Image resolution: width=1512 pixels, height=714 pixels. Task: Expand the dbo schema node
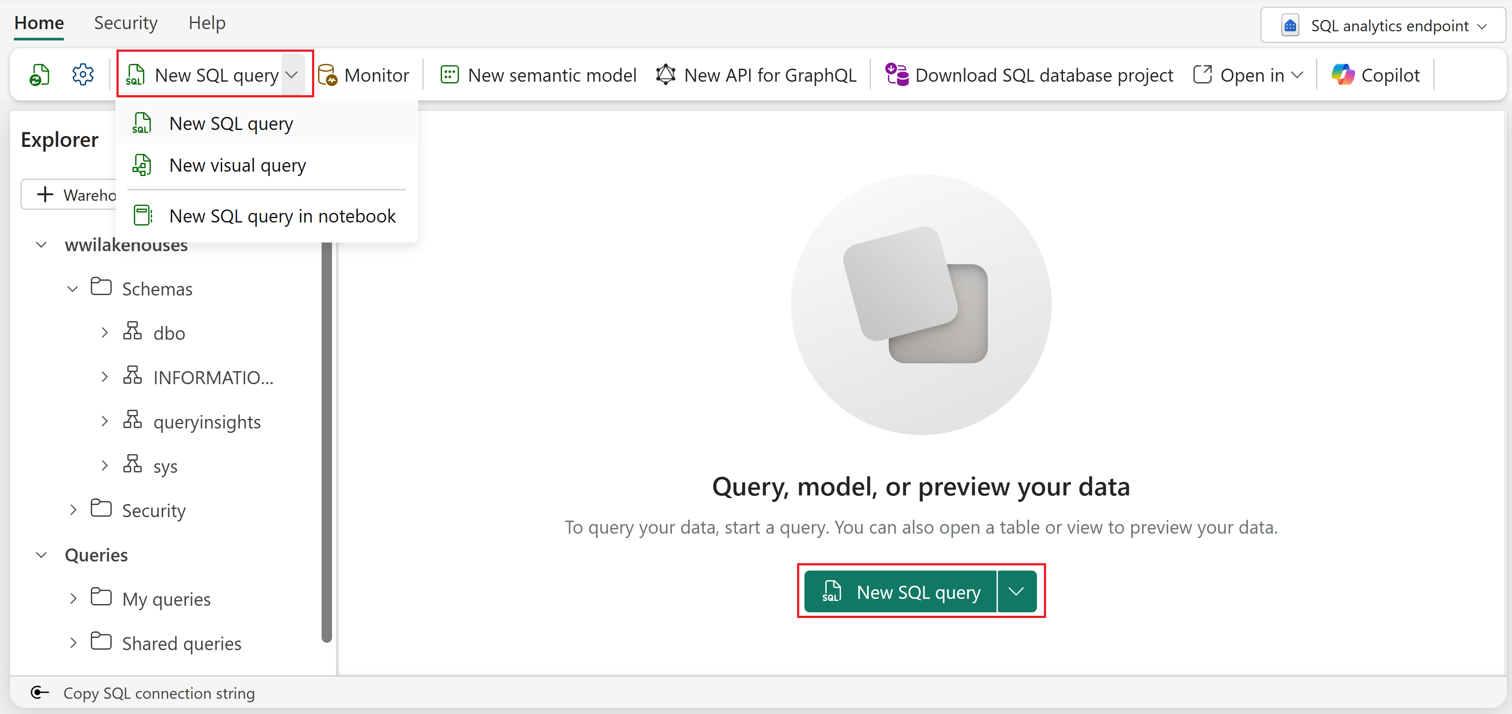tap(104, 332)
